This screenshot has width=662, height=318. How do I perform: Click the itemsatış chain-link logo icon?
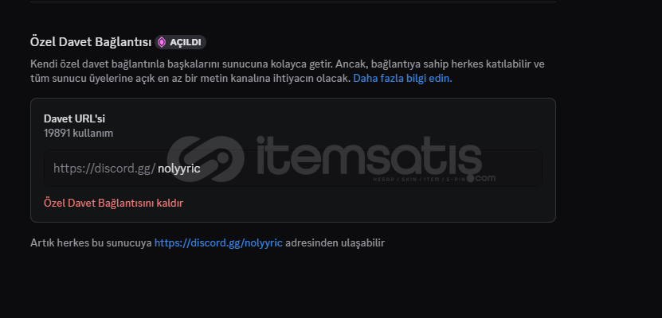206,159
